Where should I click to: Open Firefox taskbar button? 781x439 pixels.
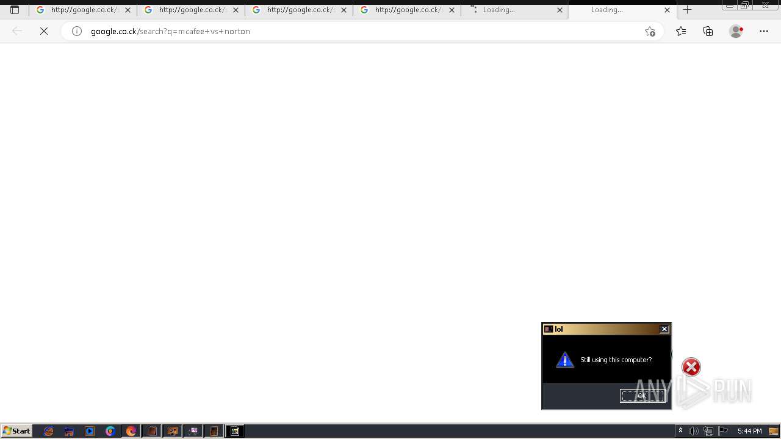click(x=131, y=431)
